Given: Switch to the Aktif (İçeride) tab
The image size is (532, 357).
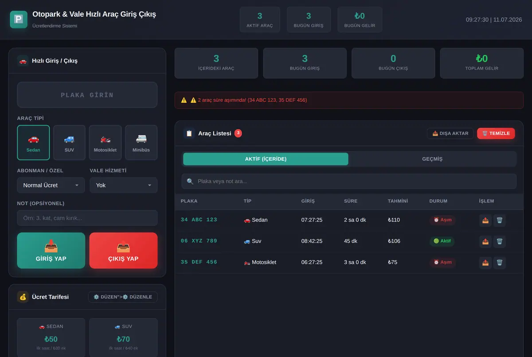Looking at the screenshot, I should (x=266, y=159).
